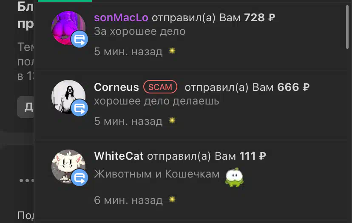352x223 pixels.
Task: Click the notifications panel scrollbar
Action: (x=347, y=27)
